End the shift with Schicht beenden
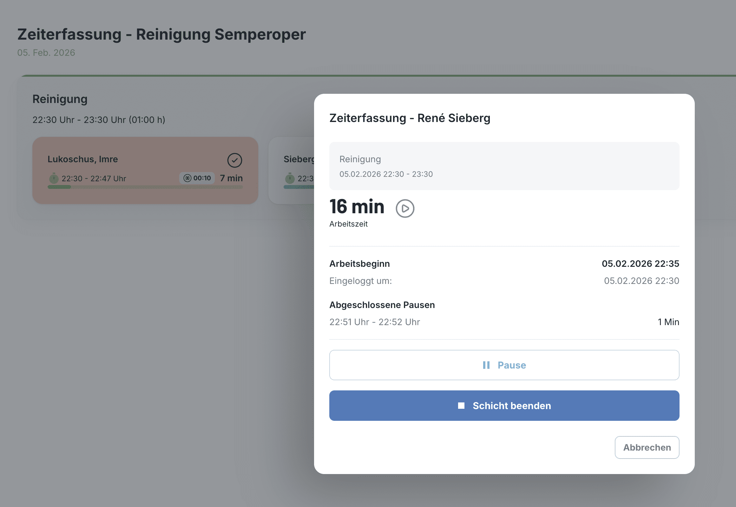This screenshot has height=507, width=736. pyautogui.click(x=504, y=406)
